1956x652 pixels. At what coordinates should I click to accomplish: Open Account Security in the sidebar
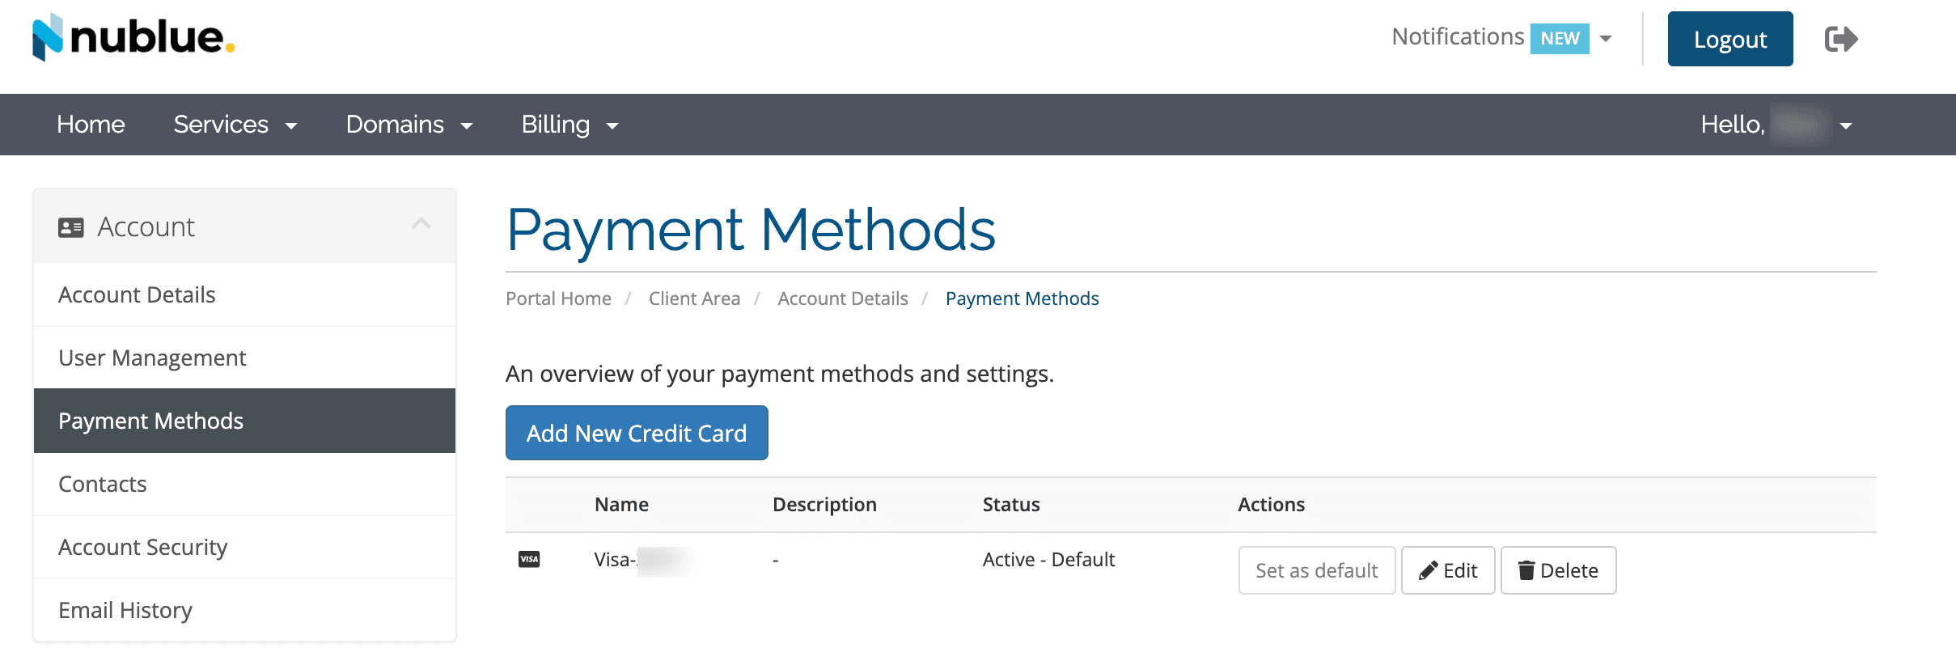244,547
